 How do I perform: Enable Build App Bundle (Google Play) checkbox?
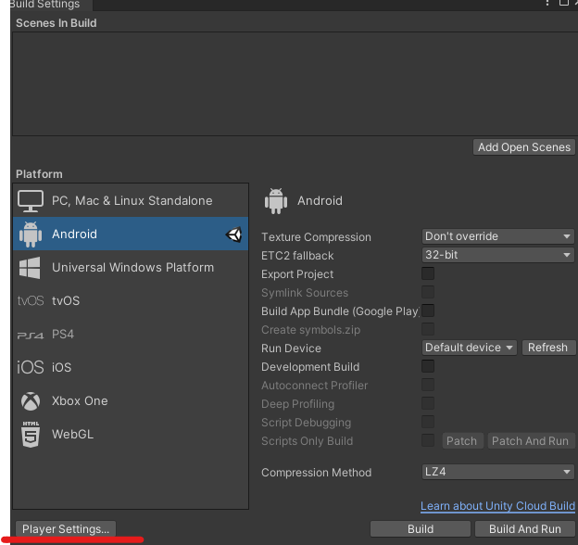point(428,311)
